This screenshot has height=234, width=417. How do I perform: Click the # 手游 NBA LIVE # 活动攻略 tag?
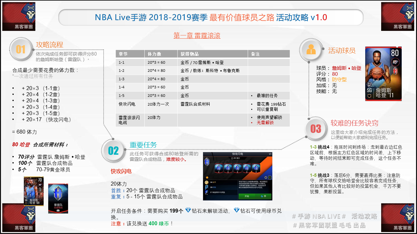tap(335, 216)
